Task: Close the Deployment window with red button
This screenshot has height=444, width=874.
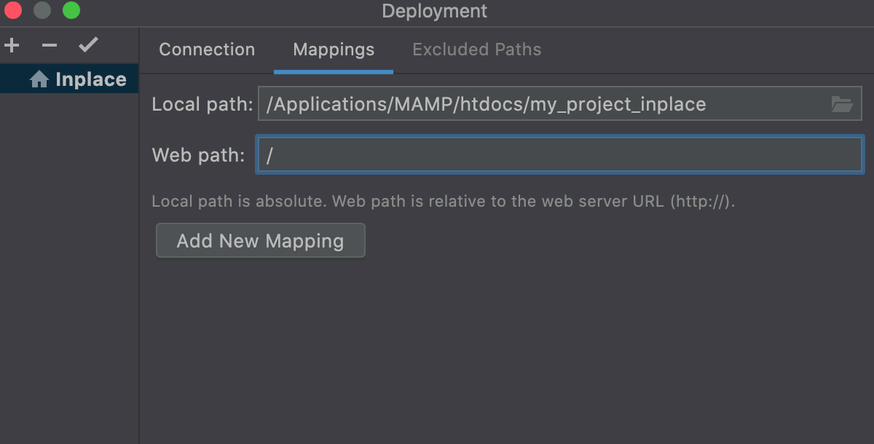Action: [13, 11]
